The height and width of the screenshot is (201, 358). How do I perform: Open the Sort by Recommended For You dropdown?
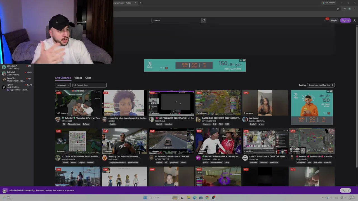point(321,85)
